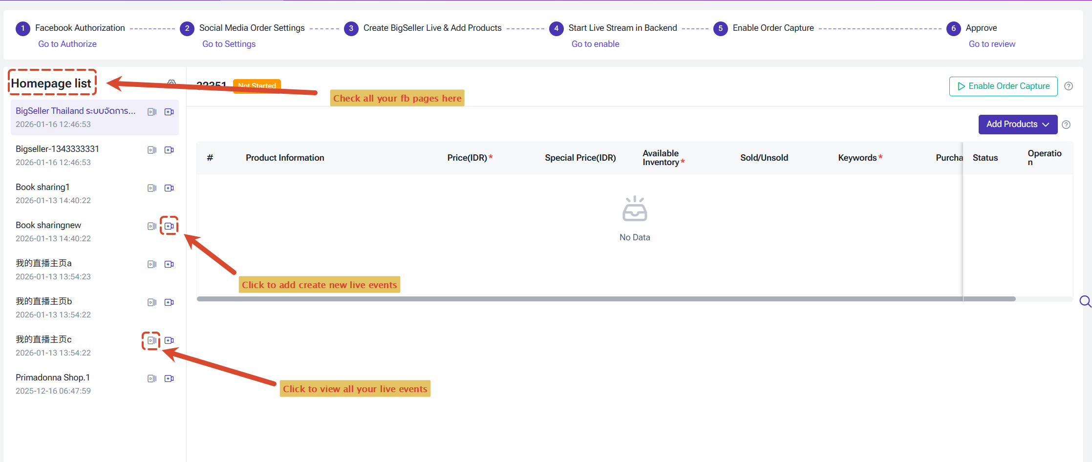1092x462 pixels.
Task: Create new live event for 我的直播主页a
Action: click(x=169, y=264)
